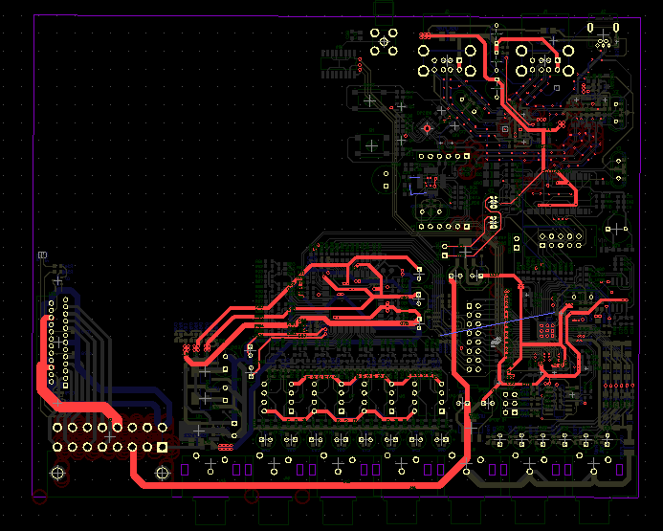663x531 pixels.
Task: Select the four-hole round connector at top
Action: point(385,40)
